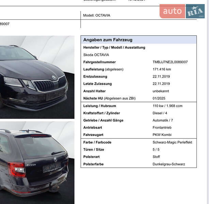Click the front view photo of the Skoda
Viewport: 209px width, 204px height.
click(x=37, y=77)
